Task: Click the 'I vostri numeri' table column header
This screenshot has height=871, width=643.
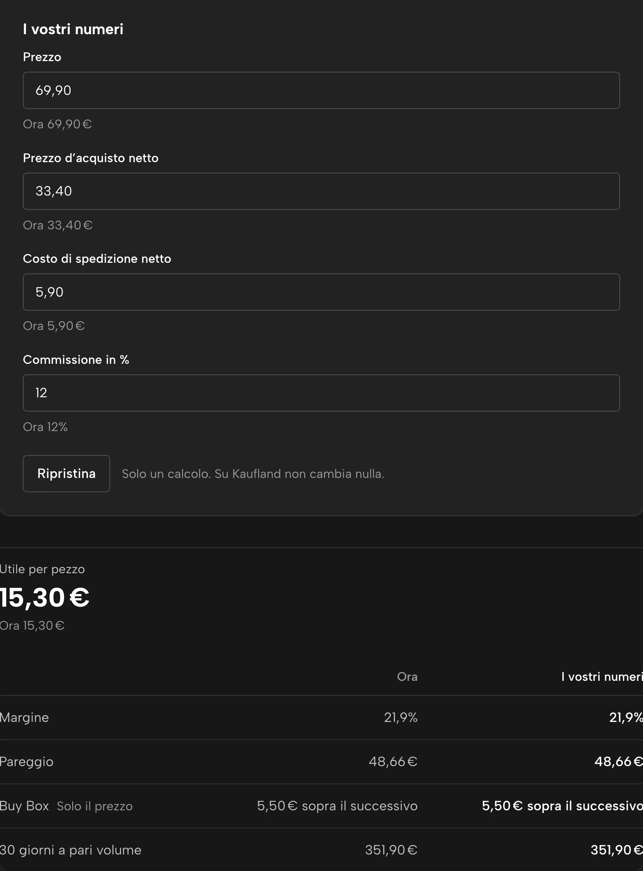Action: pos(602,677)
